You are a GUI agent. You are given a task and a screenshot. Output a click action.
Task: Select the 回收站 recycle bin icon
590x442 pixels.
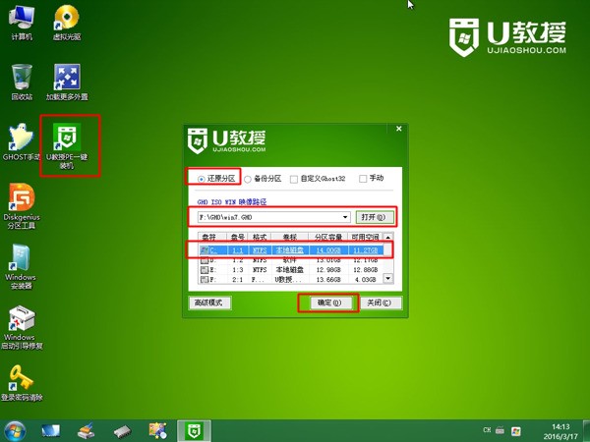pos(22,83)
